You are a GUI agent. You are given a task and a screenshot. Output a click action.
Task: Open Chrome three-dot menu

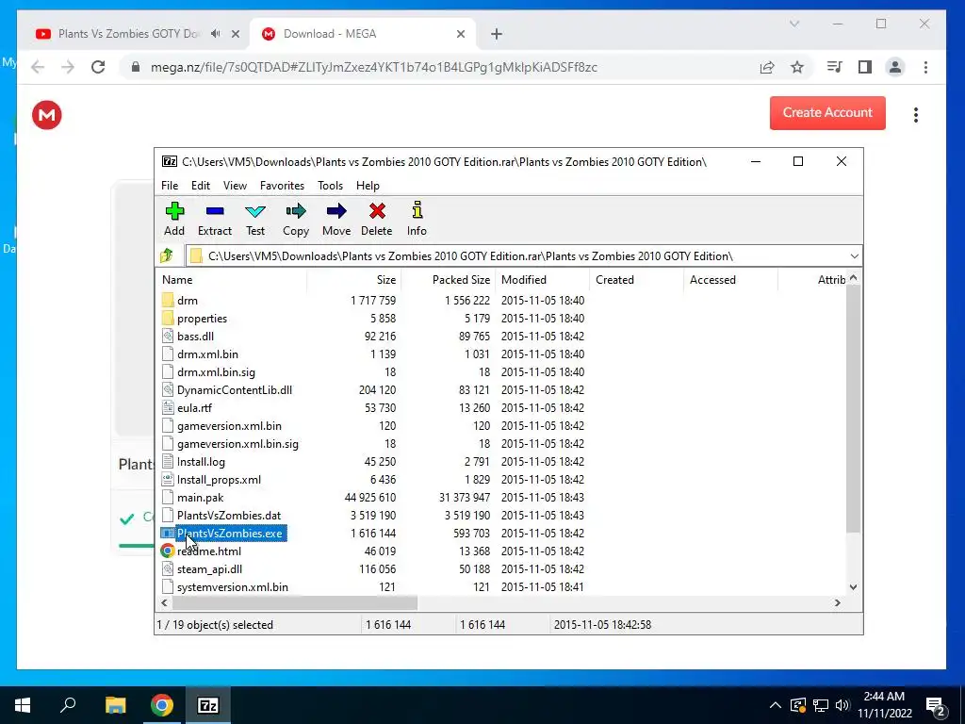tap(925, 67)
